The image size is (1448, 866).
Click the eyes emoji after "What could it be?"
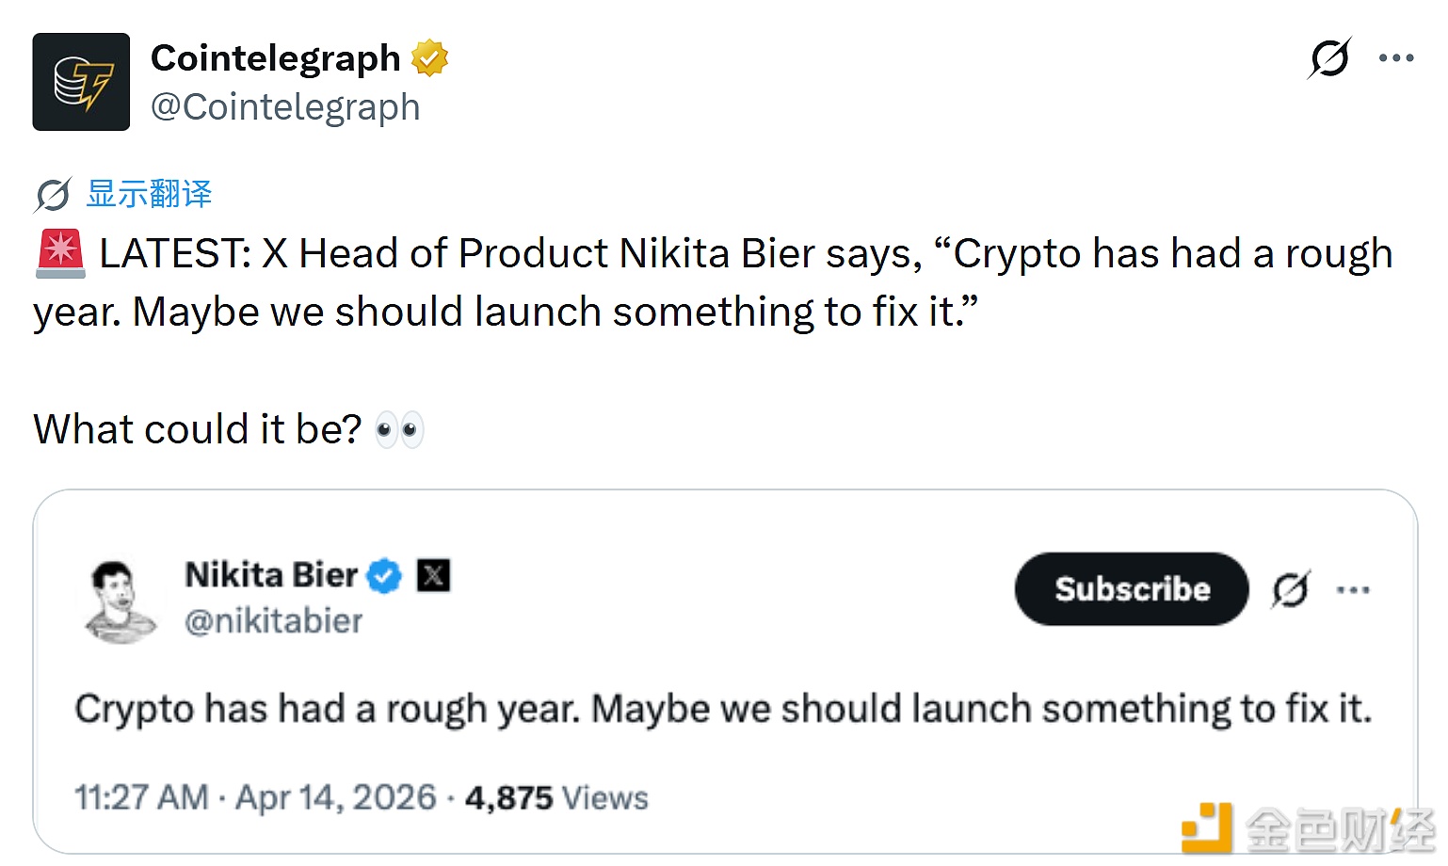399,430
